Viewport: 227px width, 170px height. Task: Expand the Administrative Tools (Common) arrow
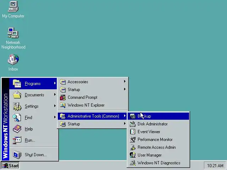tap(124, 116)
